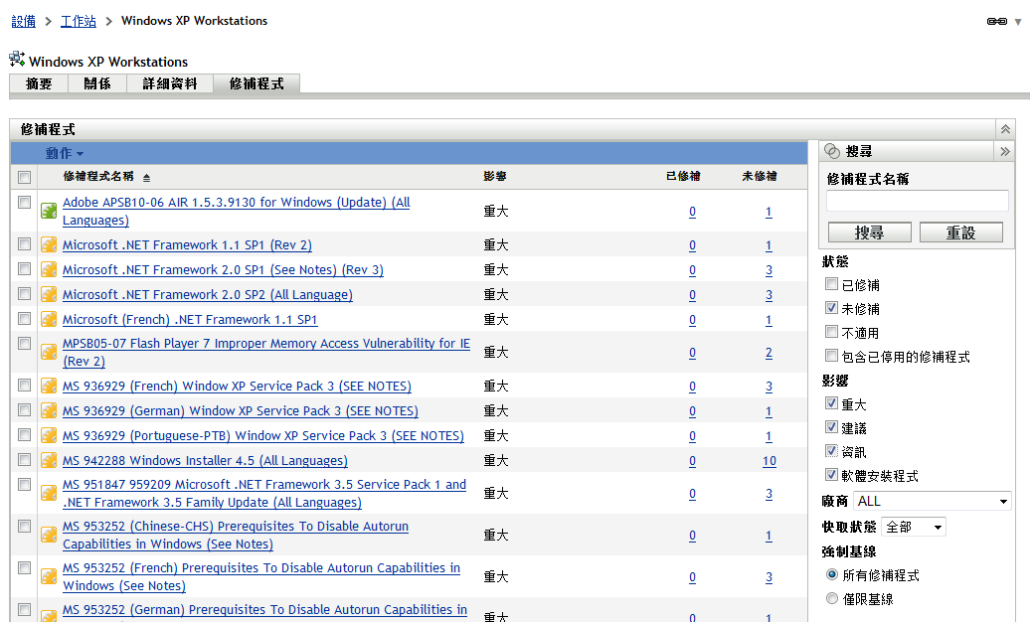Click the icon beside .NET Framework 2.0 SP1 (Rev 3)
This screenshot has width=1030, height=622.
[49, 270]
